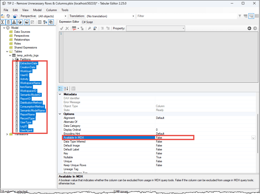Click the save changes to database icon
Viewport: 260px width, 194px height.
tap(15, 16)
